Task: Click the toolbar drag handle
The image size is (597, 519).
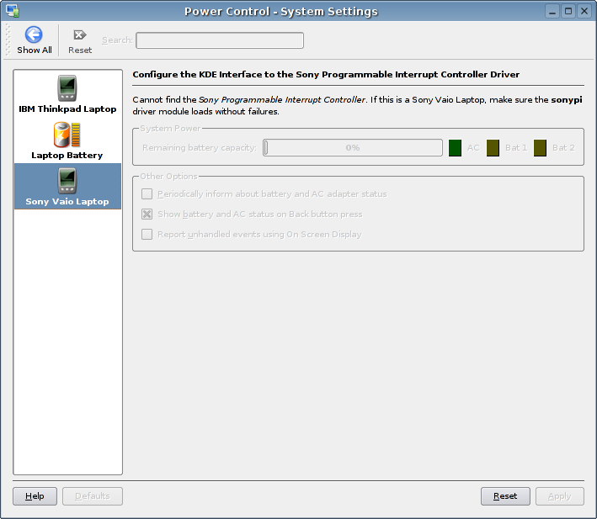Action: [x=8, y=40]
